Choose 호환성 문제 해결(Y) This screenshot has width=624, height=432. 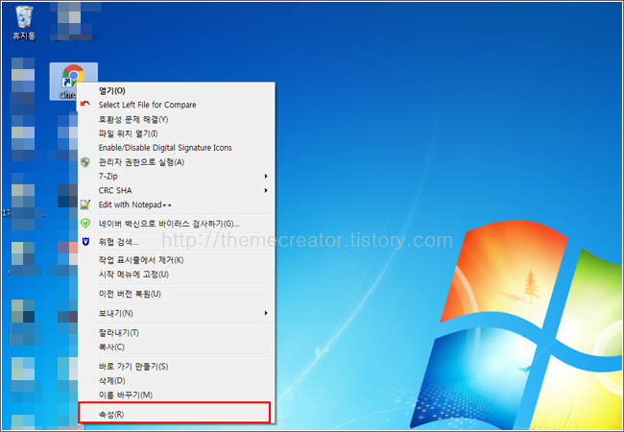(177, 119)
